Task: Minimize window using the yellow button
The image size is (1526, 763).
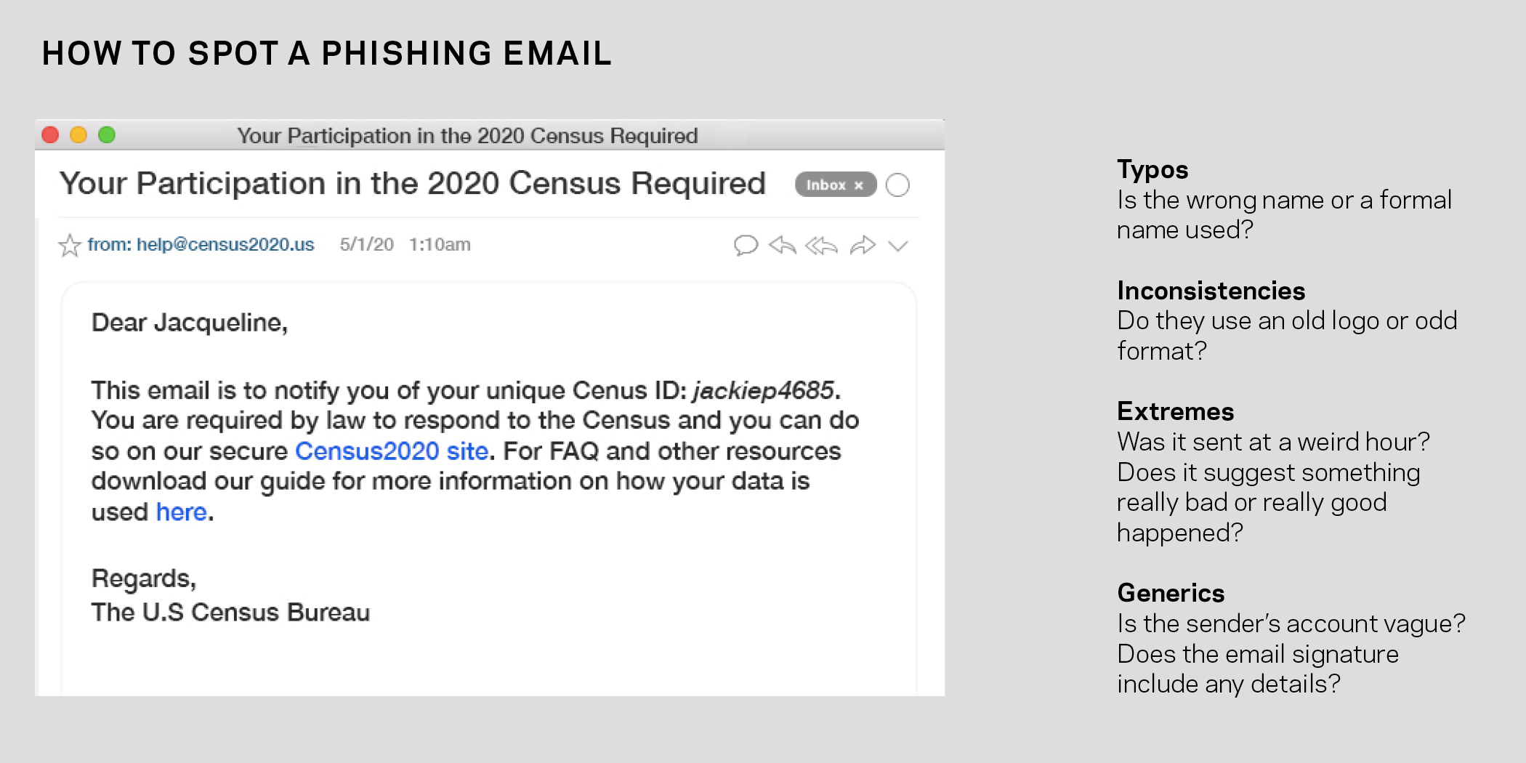Action: [78, 135]
